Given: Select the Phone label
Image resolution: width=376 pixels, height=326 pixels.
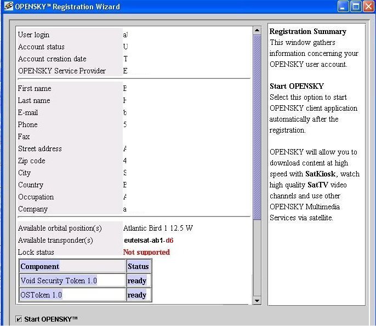Looking at the screenshot, I should (x=27, y=124).
